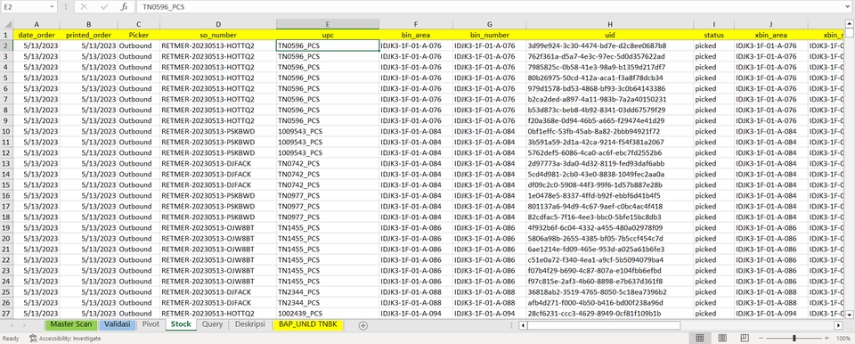Click the Accessibility Investigate status icon
855x344 pixels.
click(65, 339)
